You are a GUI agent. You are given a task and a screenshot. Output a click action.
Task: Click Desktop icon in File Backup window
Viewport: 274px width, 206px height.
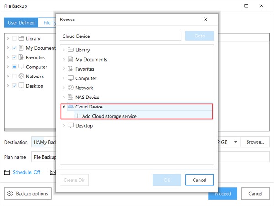(21, 86)
